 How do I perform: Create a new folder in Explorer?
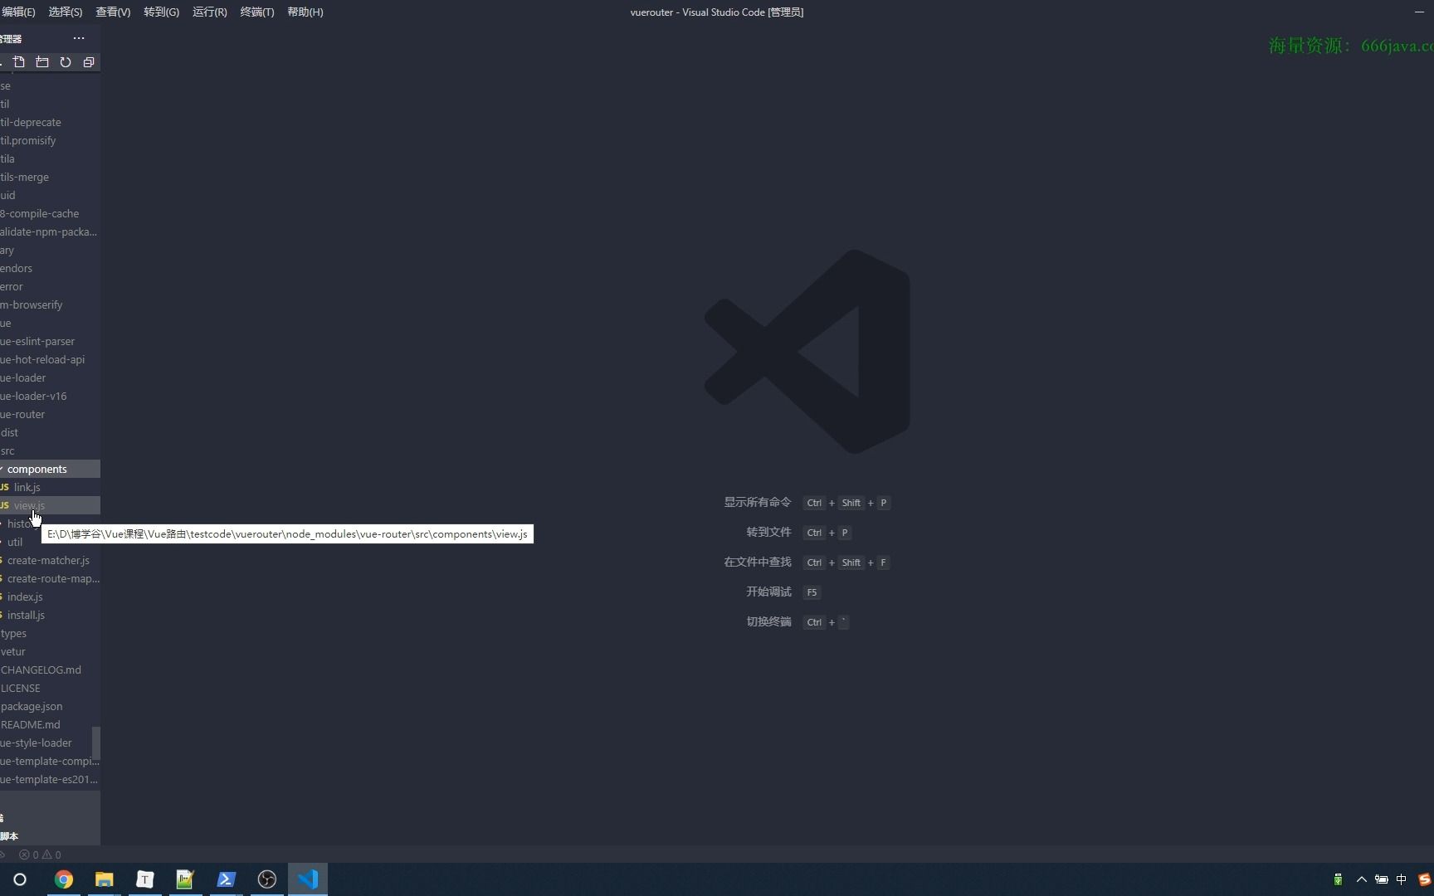pyautogui.click(x=42, y=62)
